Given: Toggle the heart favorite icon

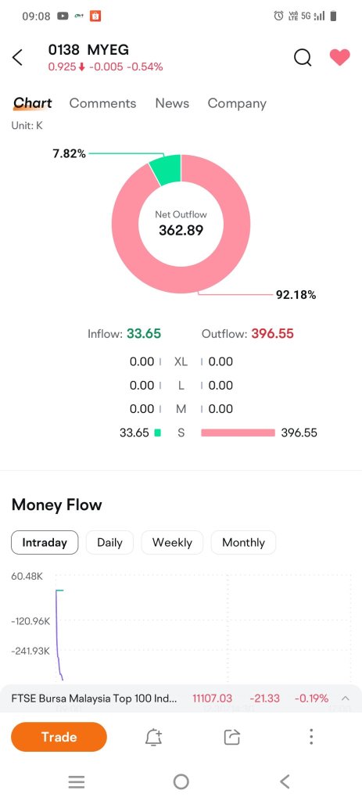Looking at the screenshot, I should point(339,57).
